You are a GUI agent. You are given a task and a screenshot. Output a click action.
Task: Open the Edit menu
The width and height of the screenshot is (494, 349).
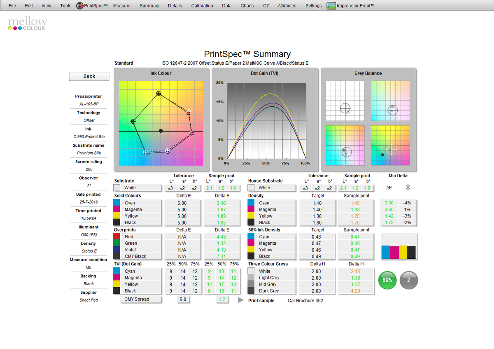tap(29, 6)
